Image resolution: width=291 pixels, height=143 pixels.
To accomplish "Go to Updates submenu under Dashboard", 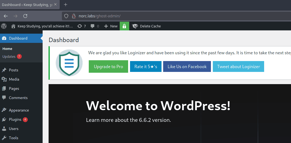I will [x=9, y=56].
